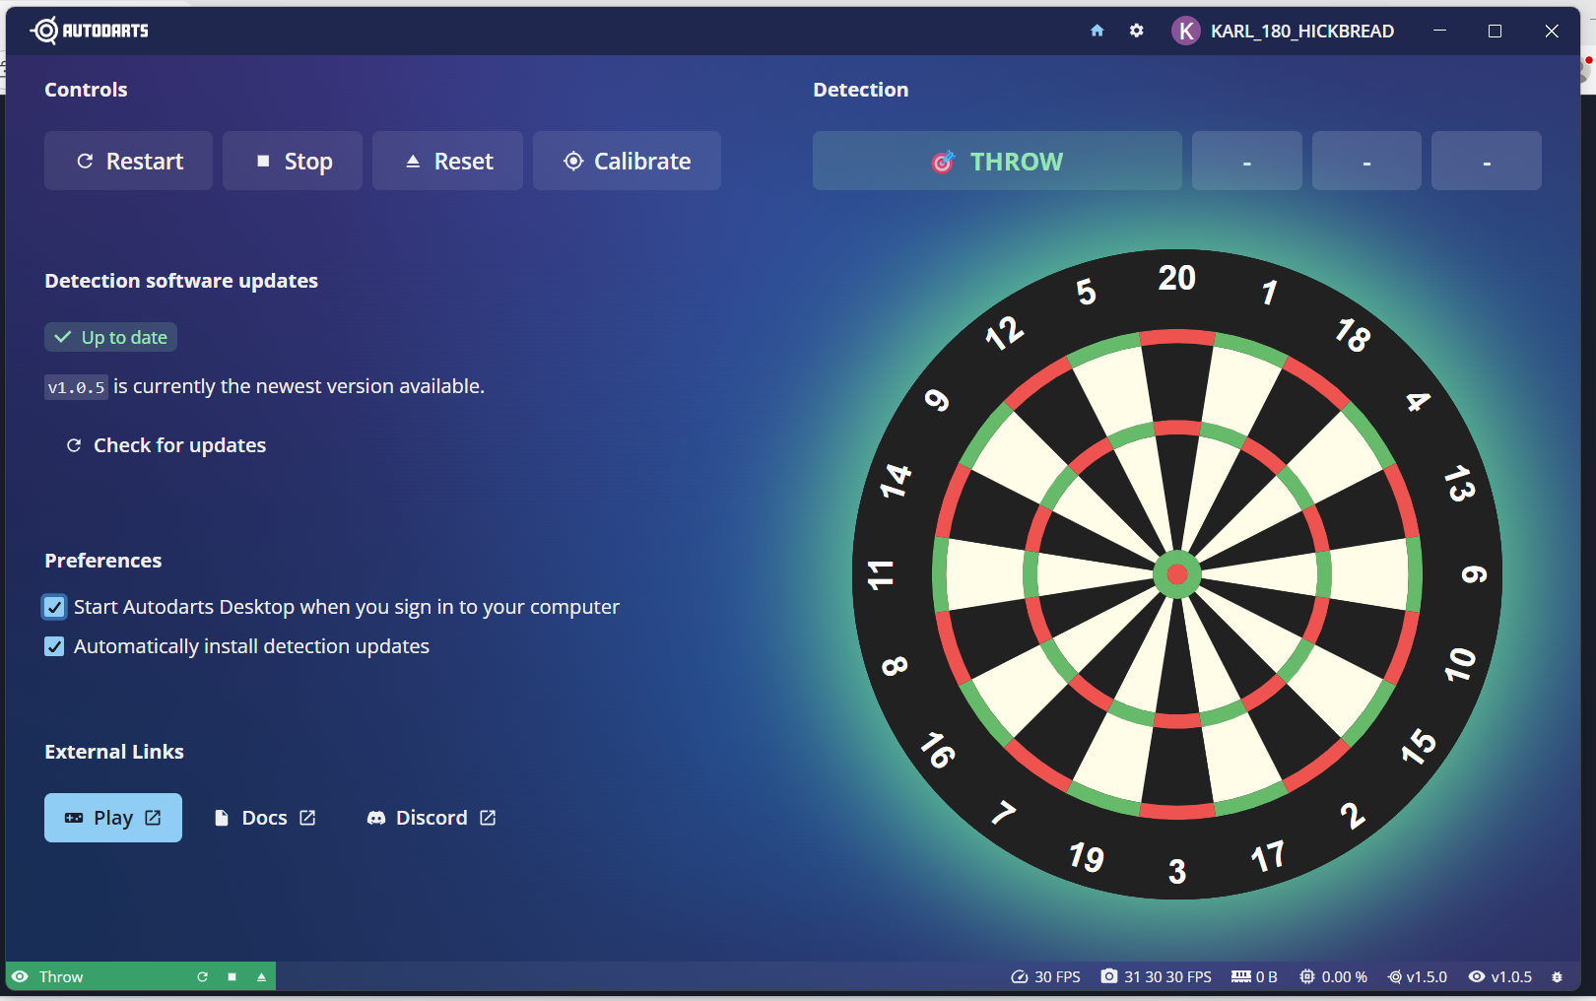Click the camera FPS indicator icon
The width and height of the screenshot is (1596, 1001).
pyautogui.click(x=1109, y=976)
